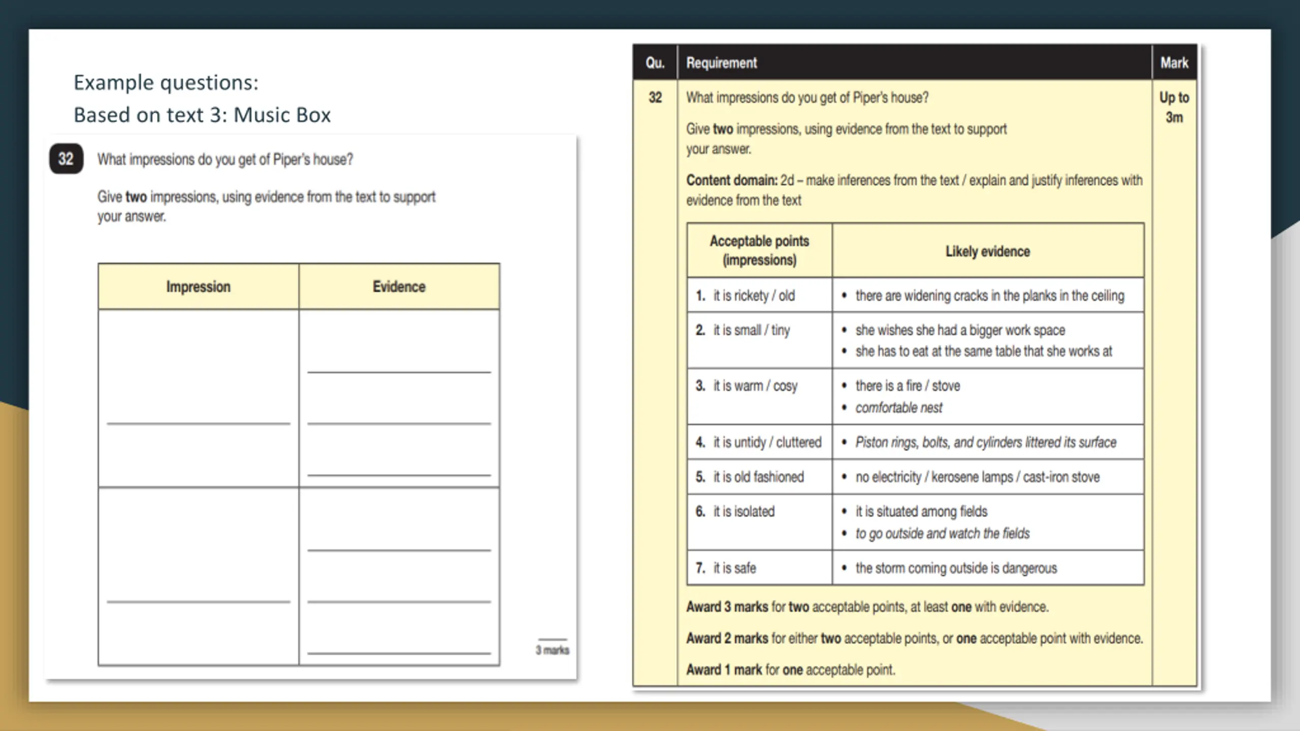Viewport: 1300px width, 731px height.
Task: Click 'Piston rings, bolts, and cylinders' evidence
Action: point(986,443)
